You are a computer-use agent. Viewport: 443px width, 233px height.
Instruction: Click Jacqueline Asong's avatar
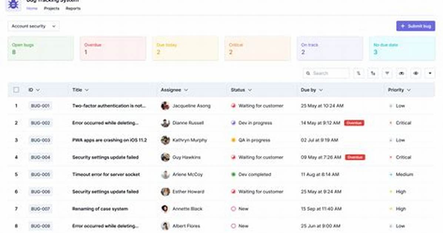[x=165, y=106]
